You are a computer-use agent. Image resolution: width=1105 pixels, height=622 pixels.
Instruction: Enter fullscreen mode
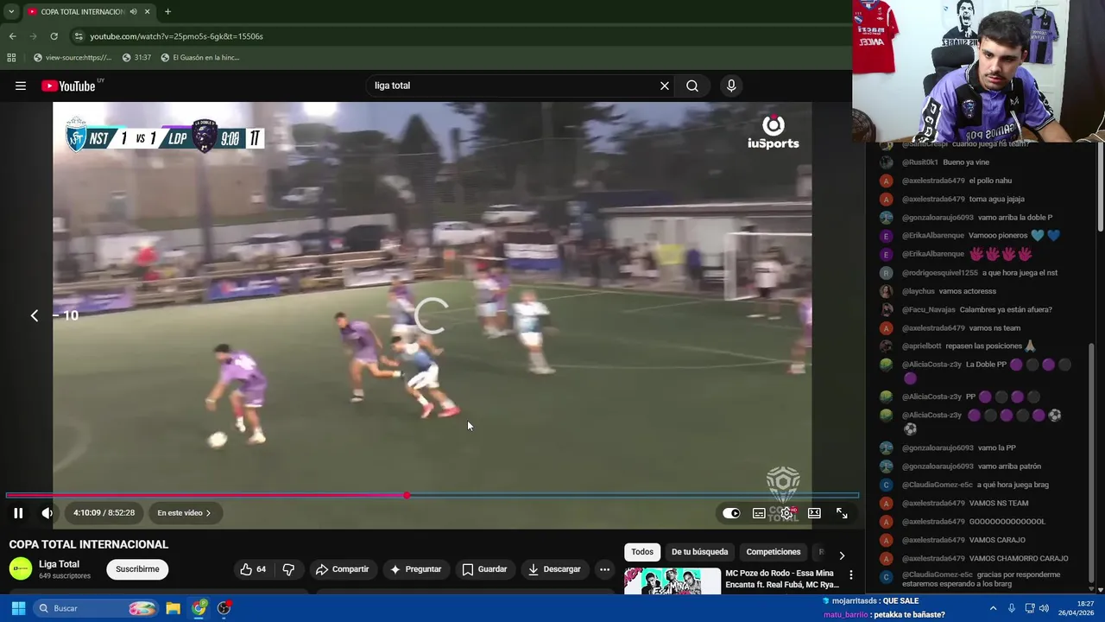click(x=842, y=513)
